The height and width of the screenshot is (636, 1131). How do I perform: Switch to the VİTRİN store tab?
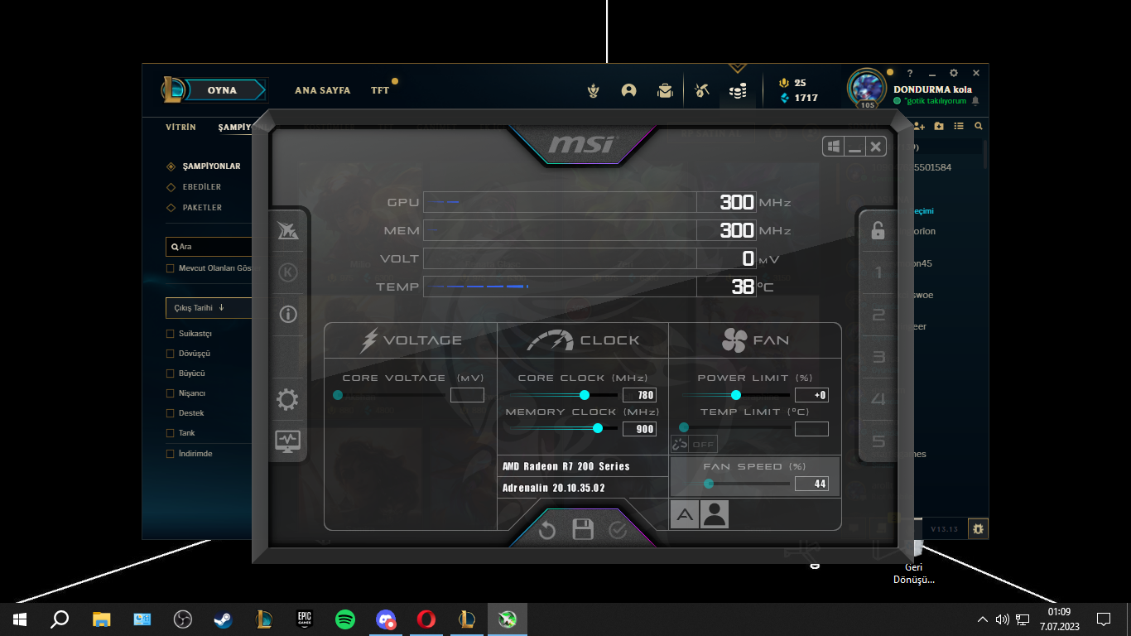click(181, 128)
